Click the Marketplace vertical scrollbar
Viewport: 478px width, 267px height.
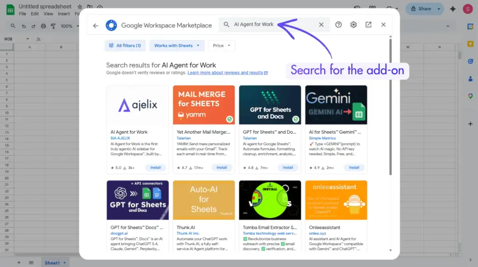(x=391, y=107)
